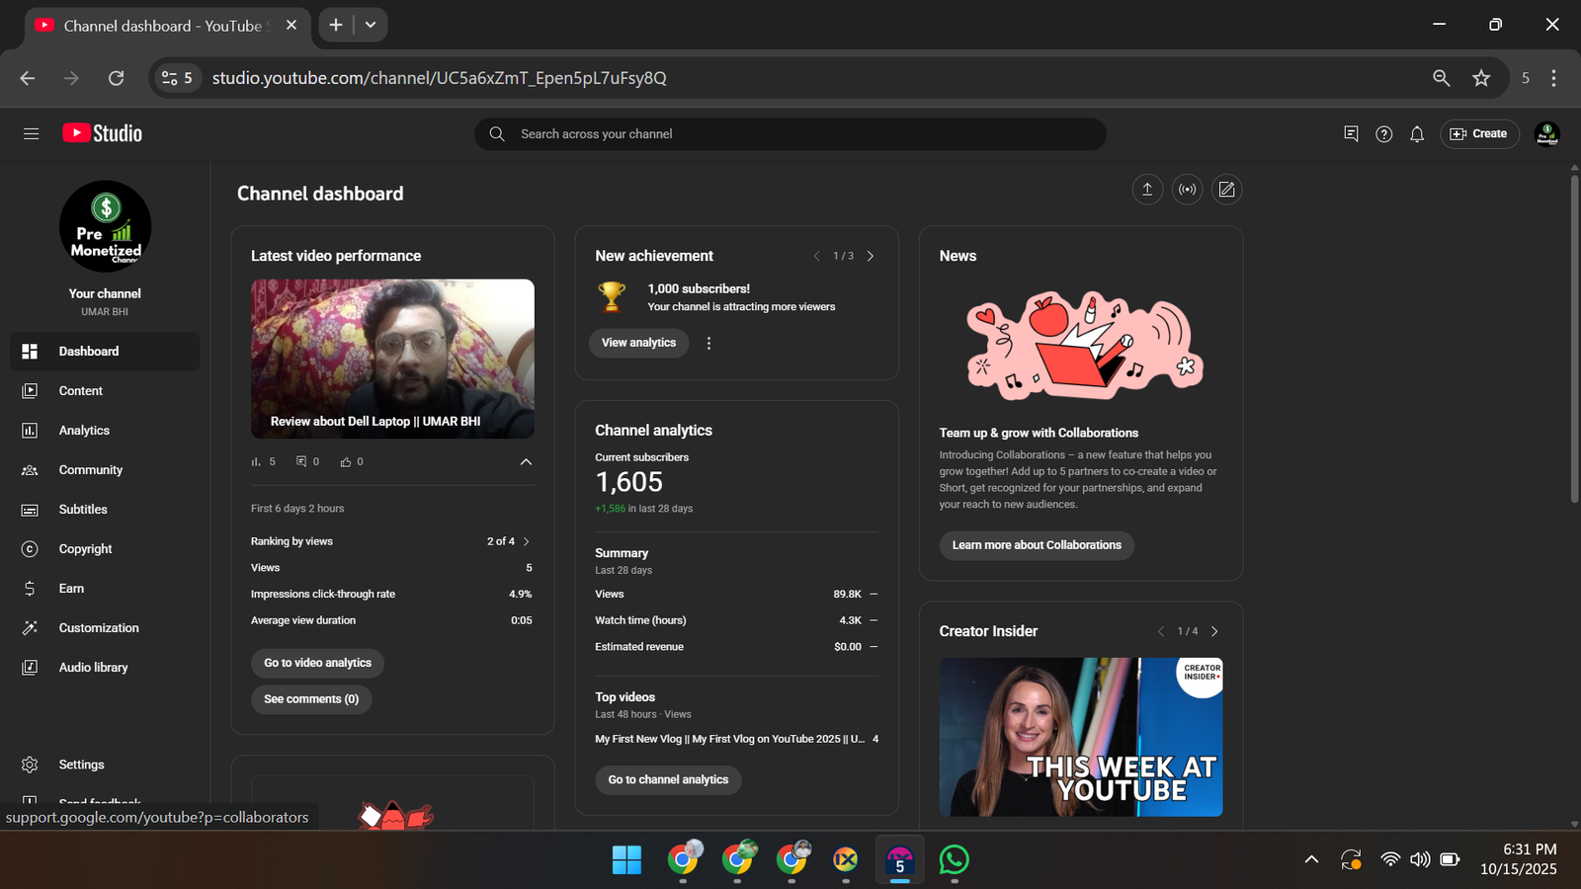Click Learn more about Collaborations
The height and width of the screenshot is (889, 1581).
click(x=1036, y=545)
